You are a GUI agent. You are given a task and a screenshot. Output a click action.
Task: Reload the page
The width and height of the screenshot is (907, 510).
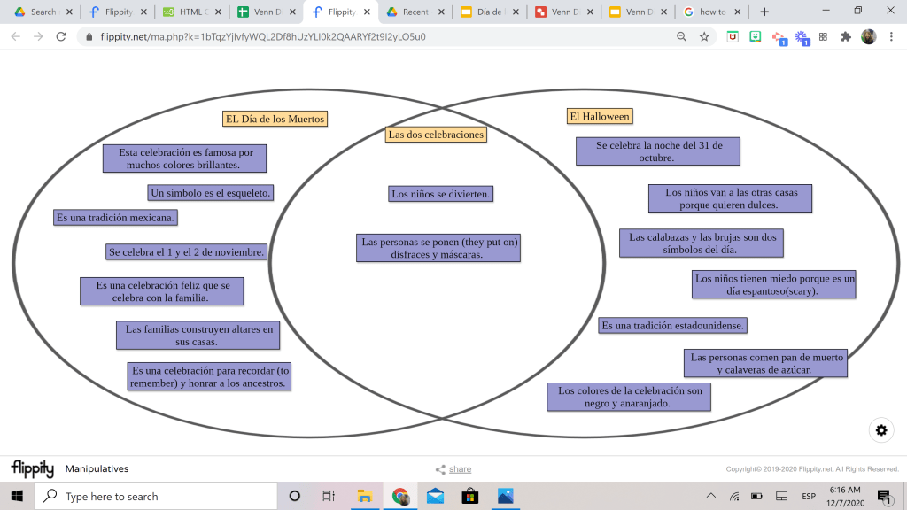tap(60, 37)
